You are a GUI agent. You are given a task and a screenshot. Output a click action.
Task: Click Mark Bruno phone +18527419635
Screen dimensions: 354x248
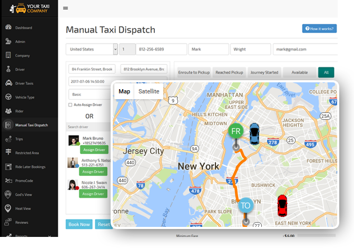(x=94, y=143)
